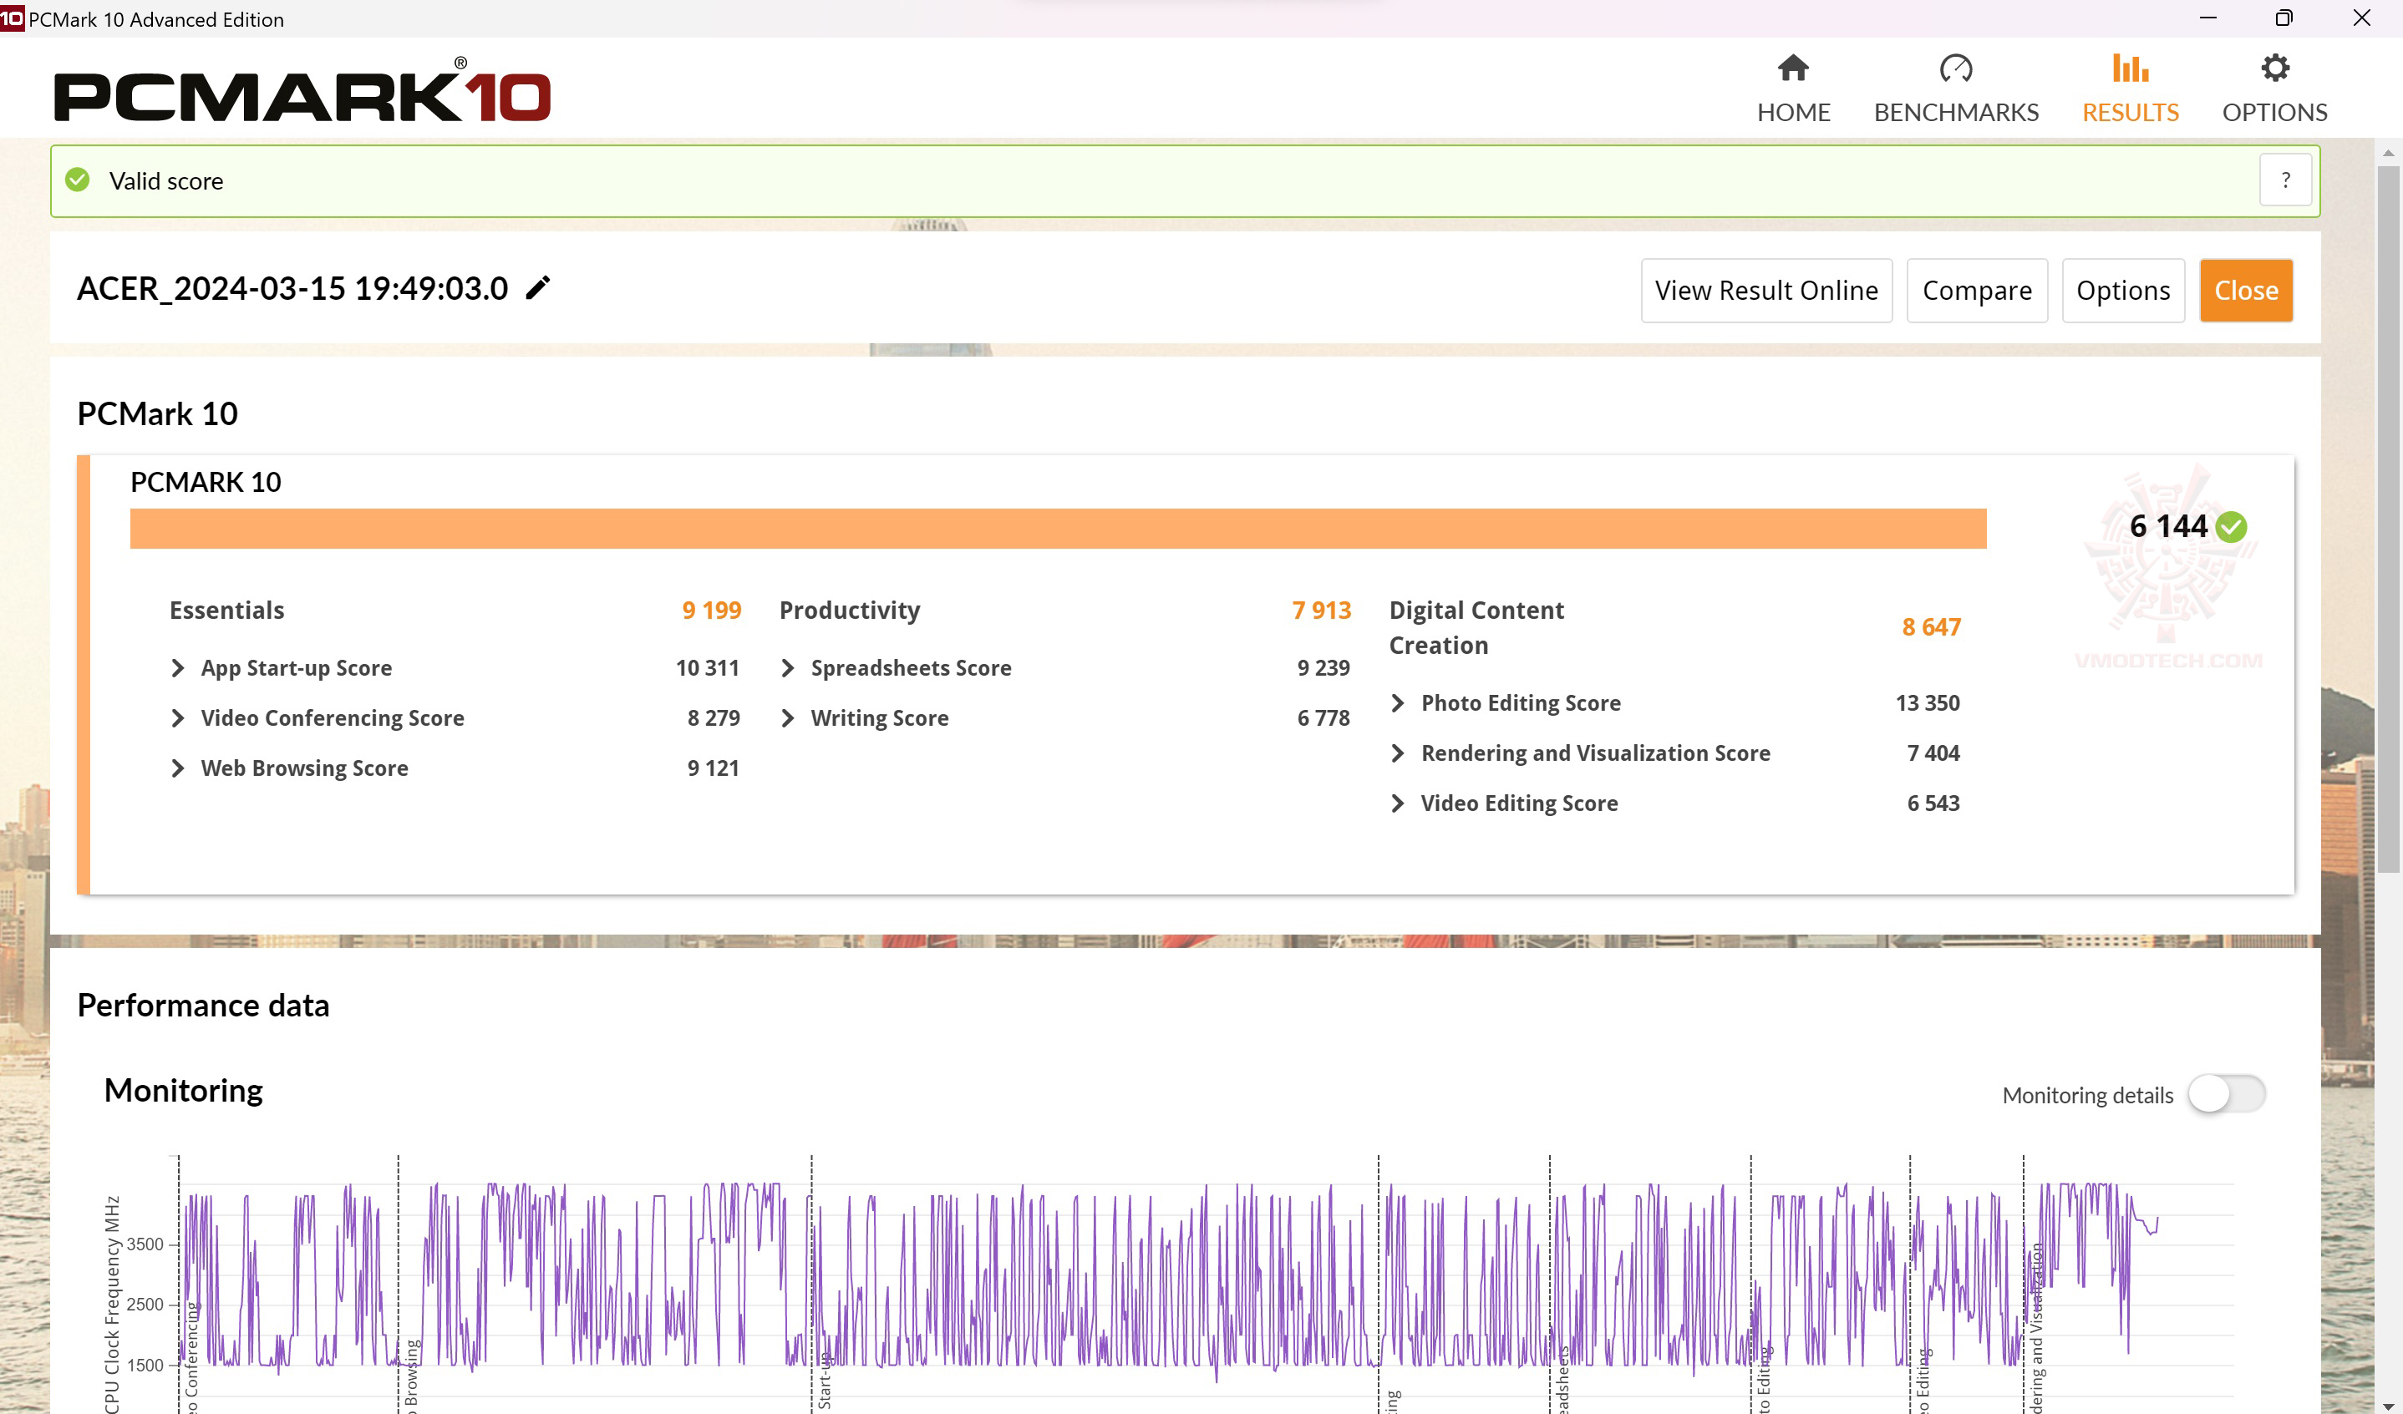
Task: Switch to the BENCHMARKS tab label
Action: pos(1955,113)
